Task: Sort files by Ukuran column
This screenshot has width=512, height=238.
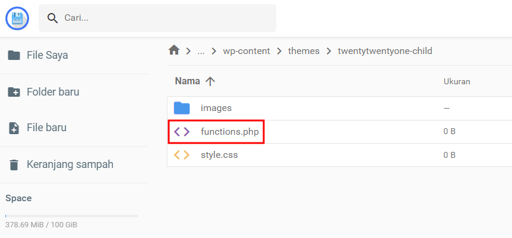Action: click(x=457, y=81)
